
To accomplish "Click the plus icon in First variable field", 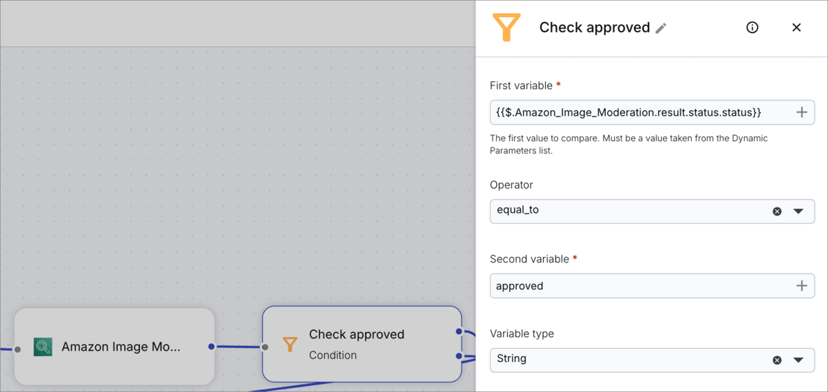I will point(802,112).
